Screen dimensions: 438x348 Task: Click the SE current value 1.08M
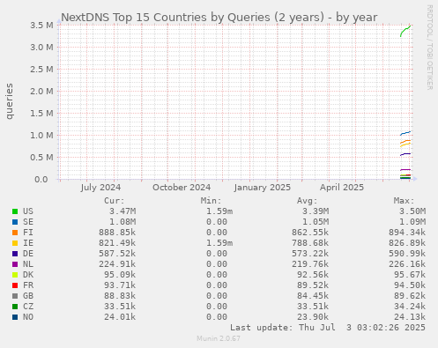tap(122, 222)
